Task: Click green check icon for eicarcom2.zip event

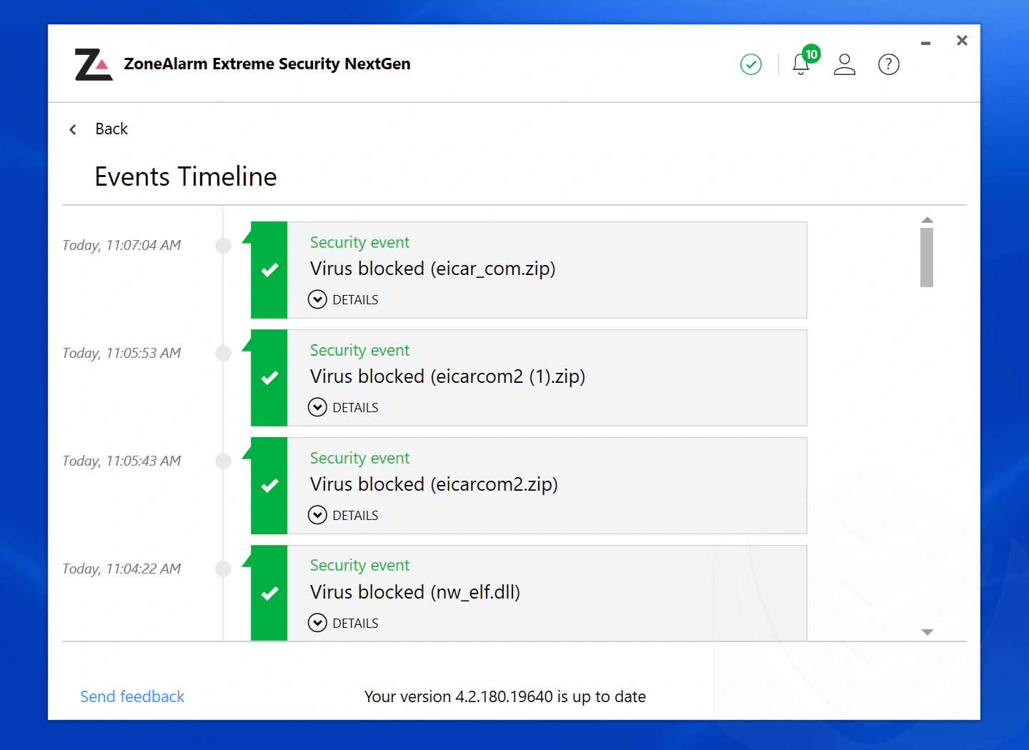Action: tap(269, 486)
